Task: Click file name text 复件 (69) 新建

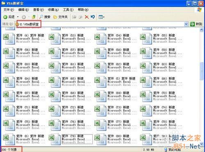Action: coord(118,93)
